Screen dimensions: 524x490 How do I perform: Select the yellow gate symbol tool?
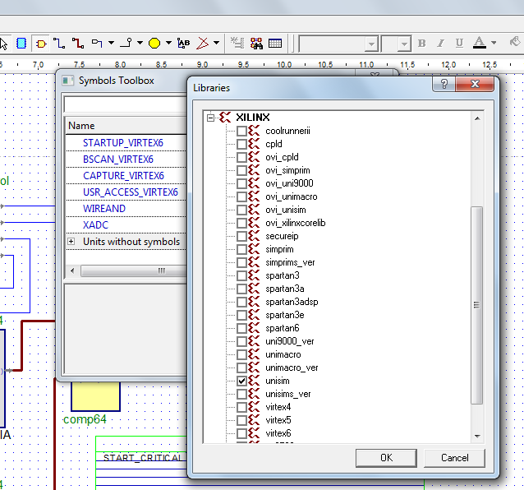[41, 44]
